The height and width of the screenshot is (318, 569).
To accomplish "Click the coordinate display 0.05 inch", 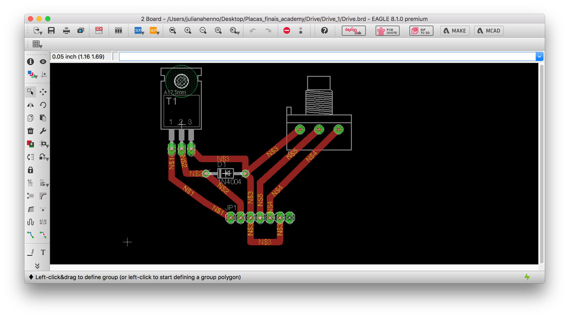I will pyautogui.click(x=81, y=56).
